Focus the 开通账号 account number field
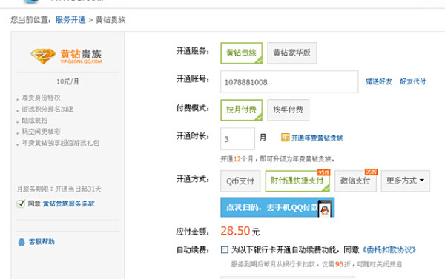Image resolution: width=445 pixels, height=279 pixels. click(x=289, y=82)
